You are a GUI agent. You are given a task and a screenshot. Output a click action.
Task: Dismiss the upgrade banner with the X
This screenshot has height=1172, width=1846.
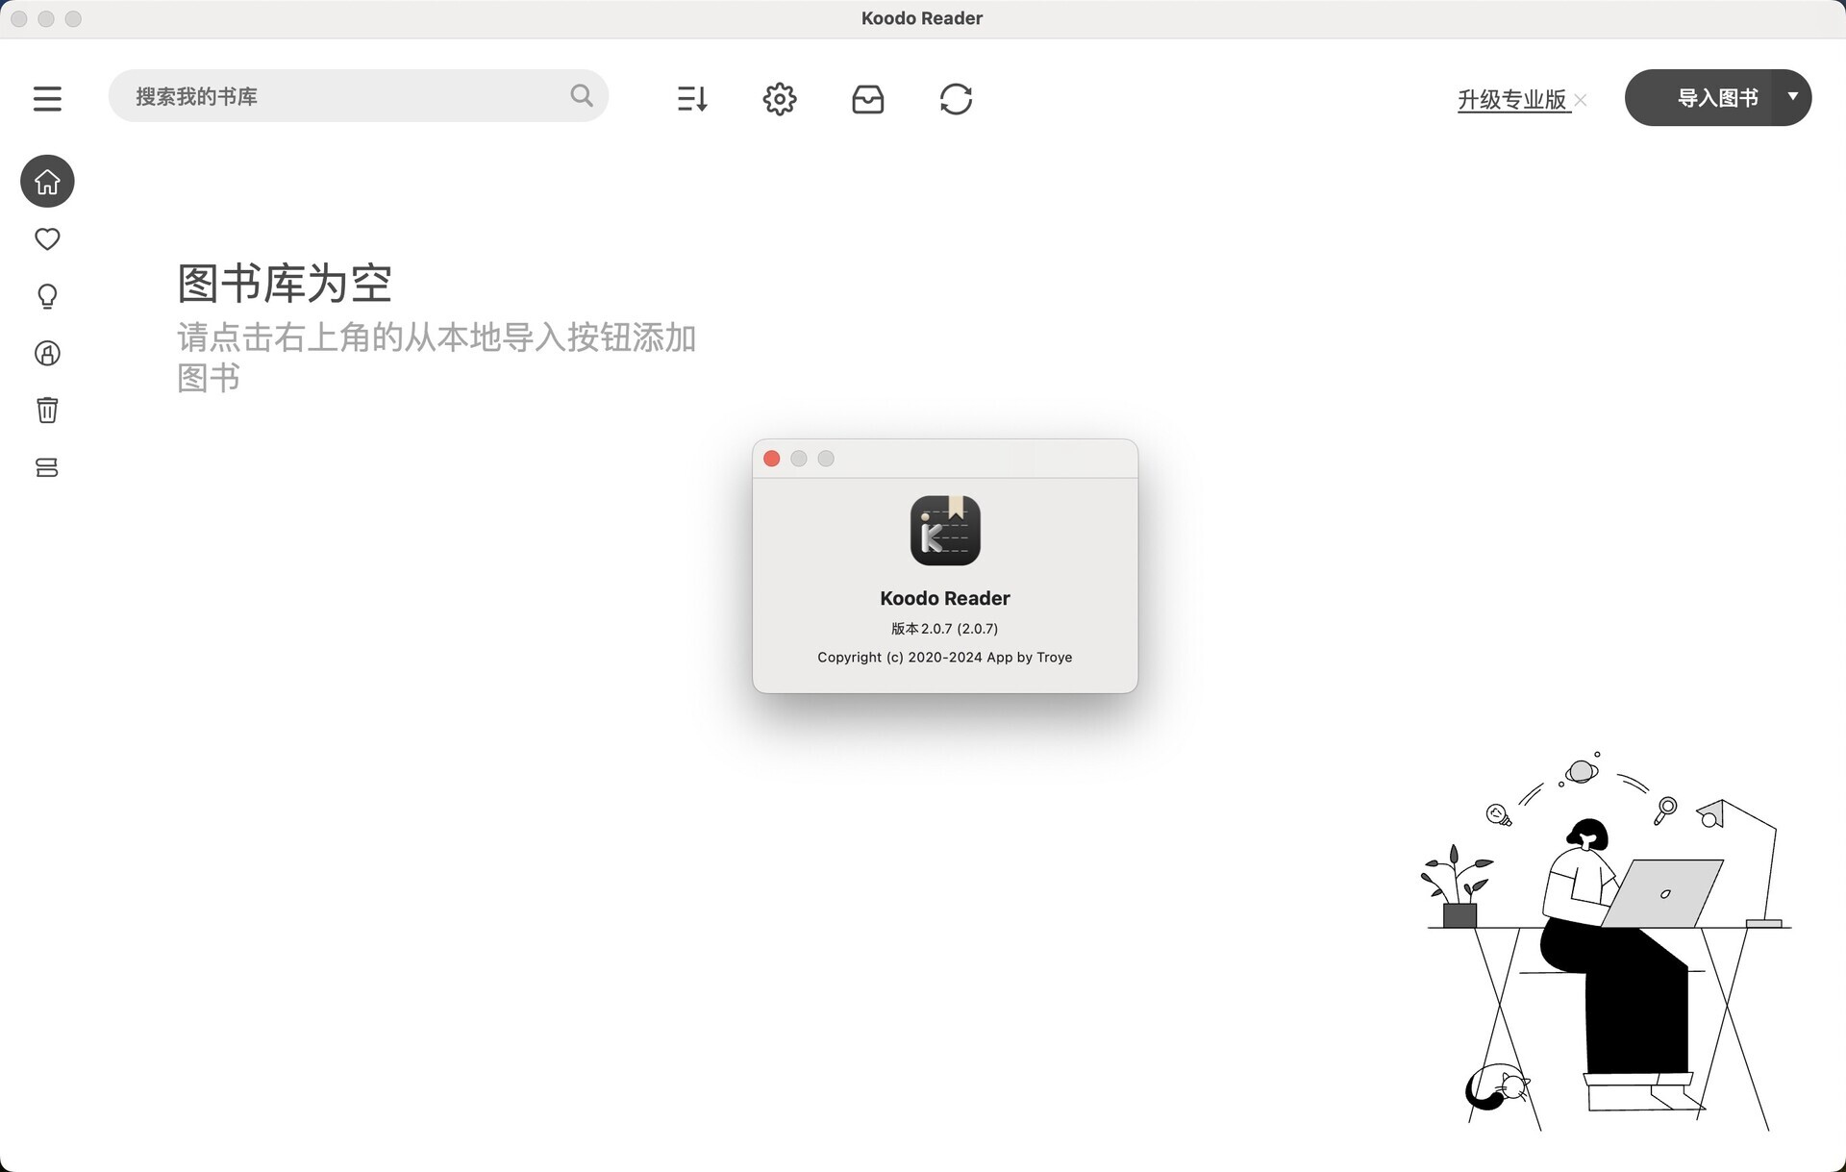(x=1582, y=99)
